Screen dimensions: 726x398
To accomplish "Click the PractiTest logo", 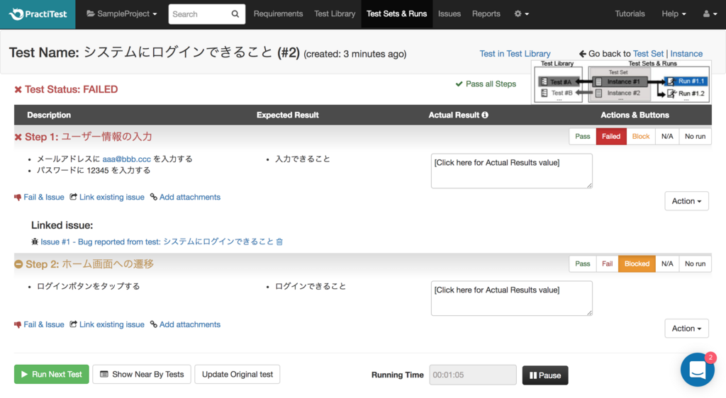I will coord(38,14).
